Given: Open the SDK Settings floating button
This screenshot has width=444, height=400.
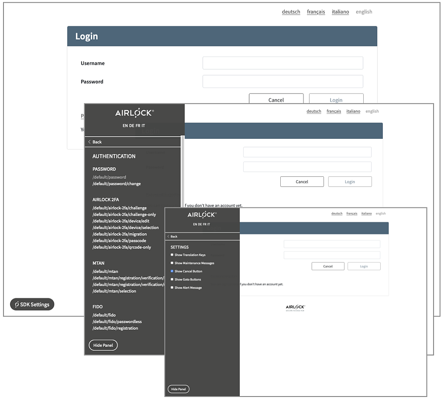Looking at the screenshot, I should (32, 304).
